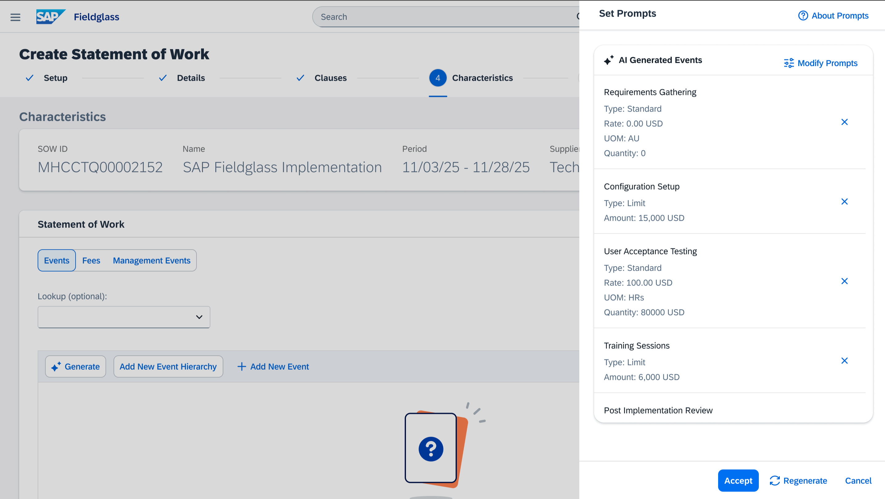Remove the Training Sessions event
Image resolution: width=885 pixels, height=499 pixels.
click(x=844, y=361)
